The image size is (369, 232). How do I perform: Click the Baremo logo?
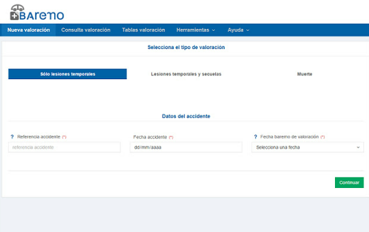coord(37,13)
